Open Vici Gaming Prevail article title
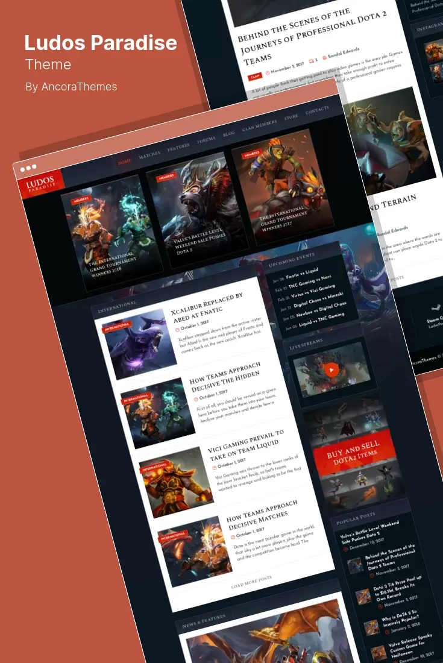 click(x=245, y=445)
